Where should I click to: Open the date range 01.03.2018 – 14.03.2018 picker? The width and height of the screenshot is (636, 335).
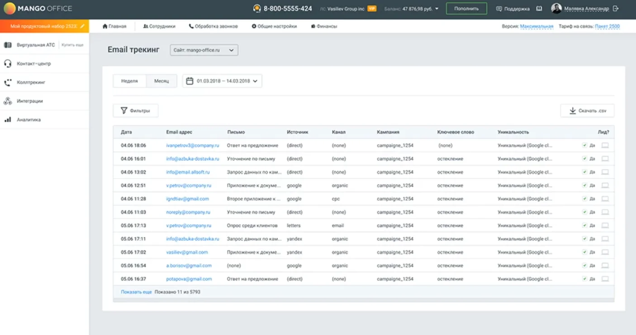(222, 81)
